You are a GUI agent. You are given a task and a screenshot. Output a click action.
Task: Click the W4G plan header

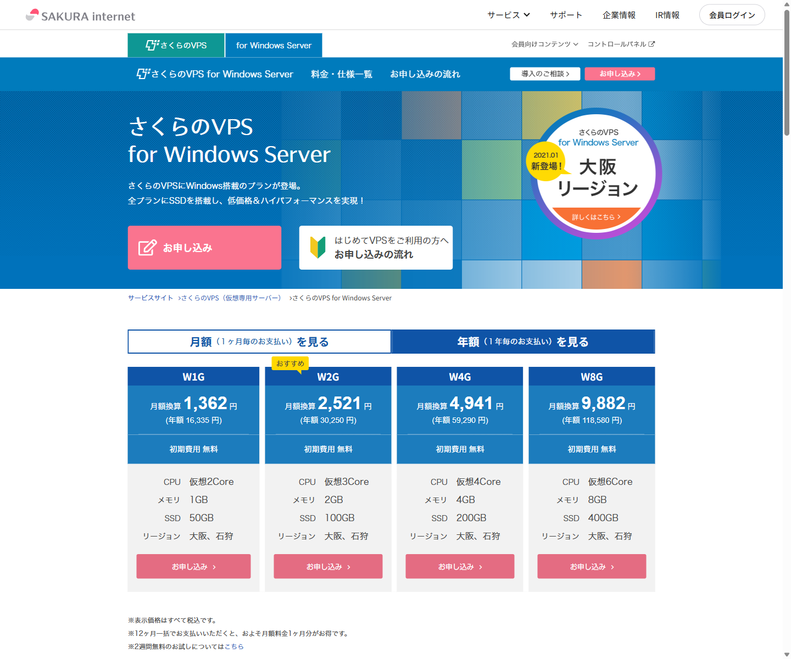460,377
